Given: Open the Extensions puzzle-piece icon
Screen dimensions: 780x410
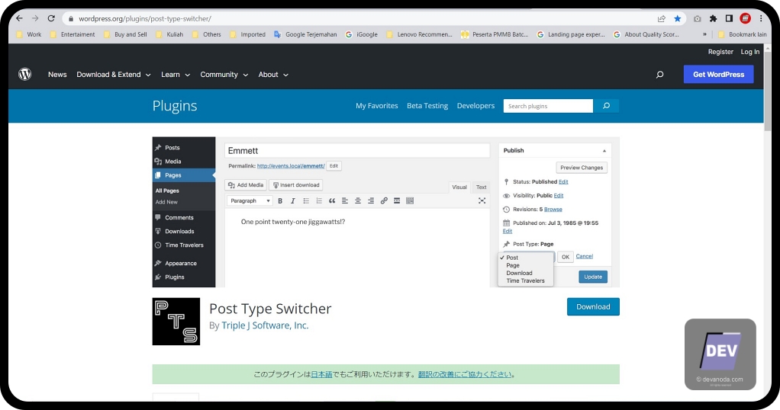Looking at the screenshot, I should click(713, 18).
